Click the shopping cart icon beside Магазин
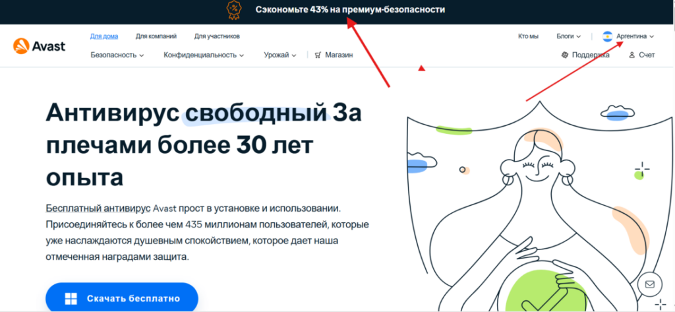 pyautogui.click(x=318, y=55)
